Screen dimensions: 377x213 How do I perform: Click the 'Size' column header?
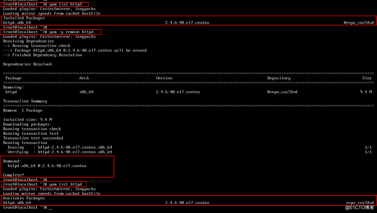367,78
